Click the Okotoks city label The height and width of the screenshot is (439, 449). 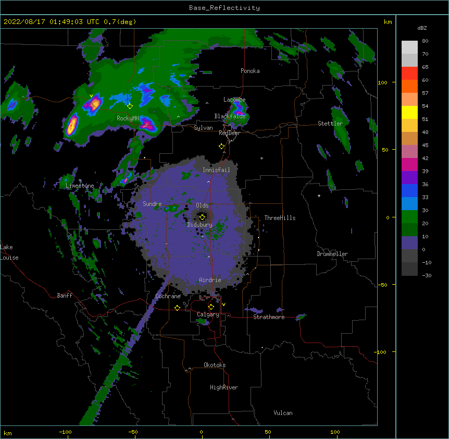(x=215, y=365)
